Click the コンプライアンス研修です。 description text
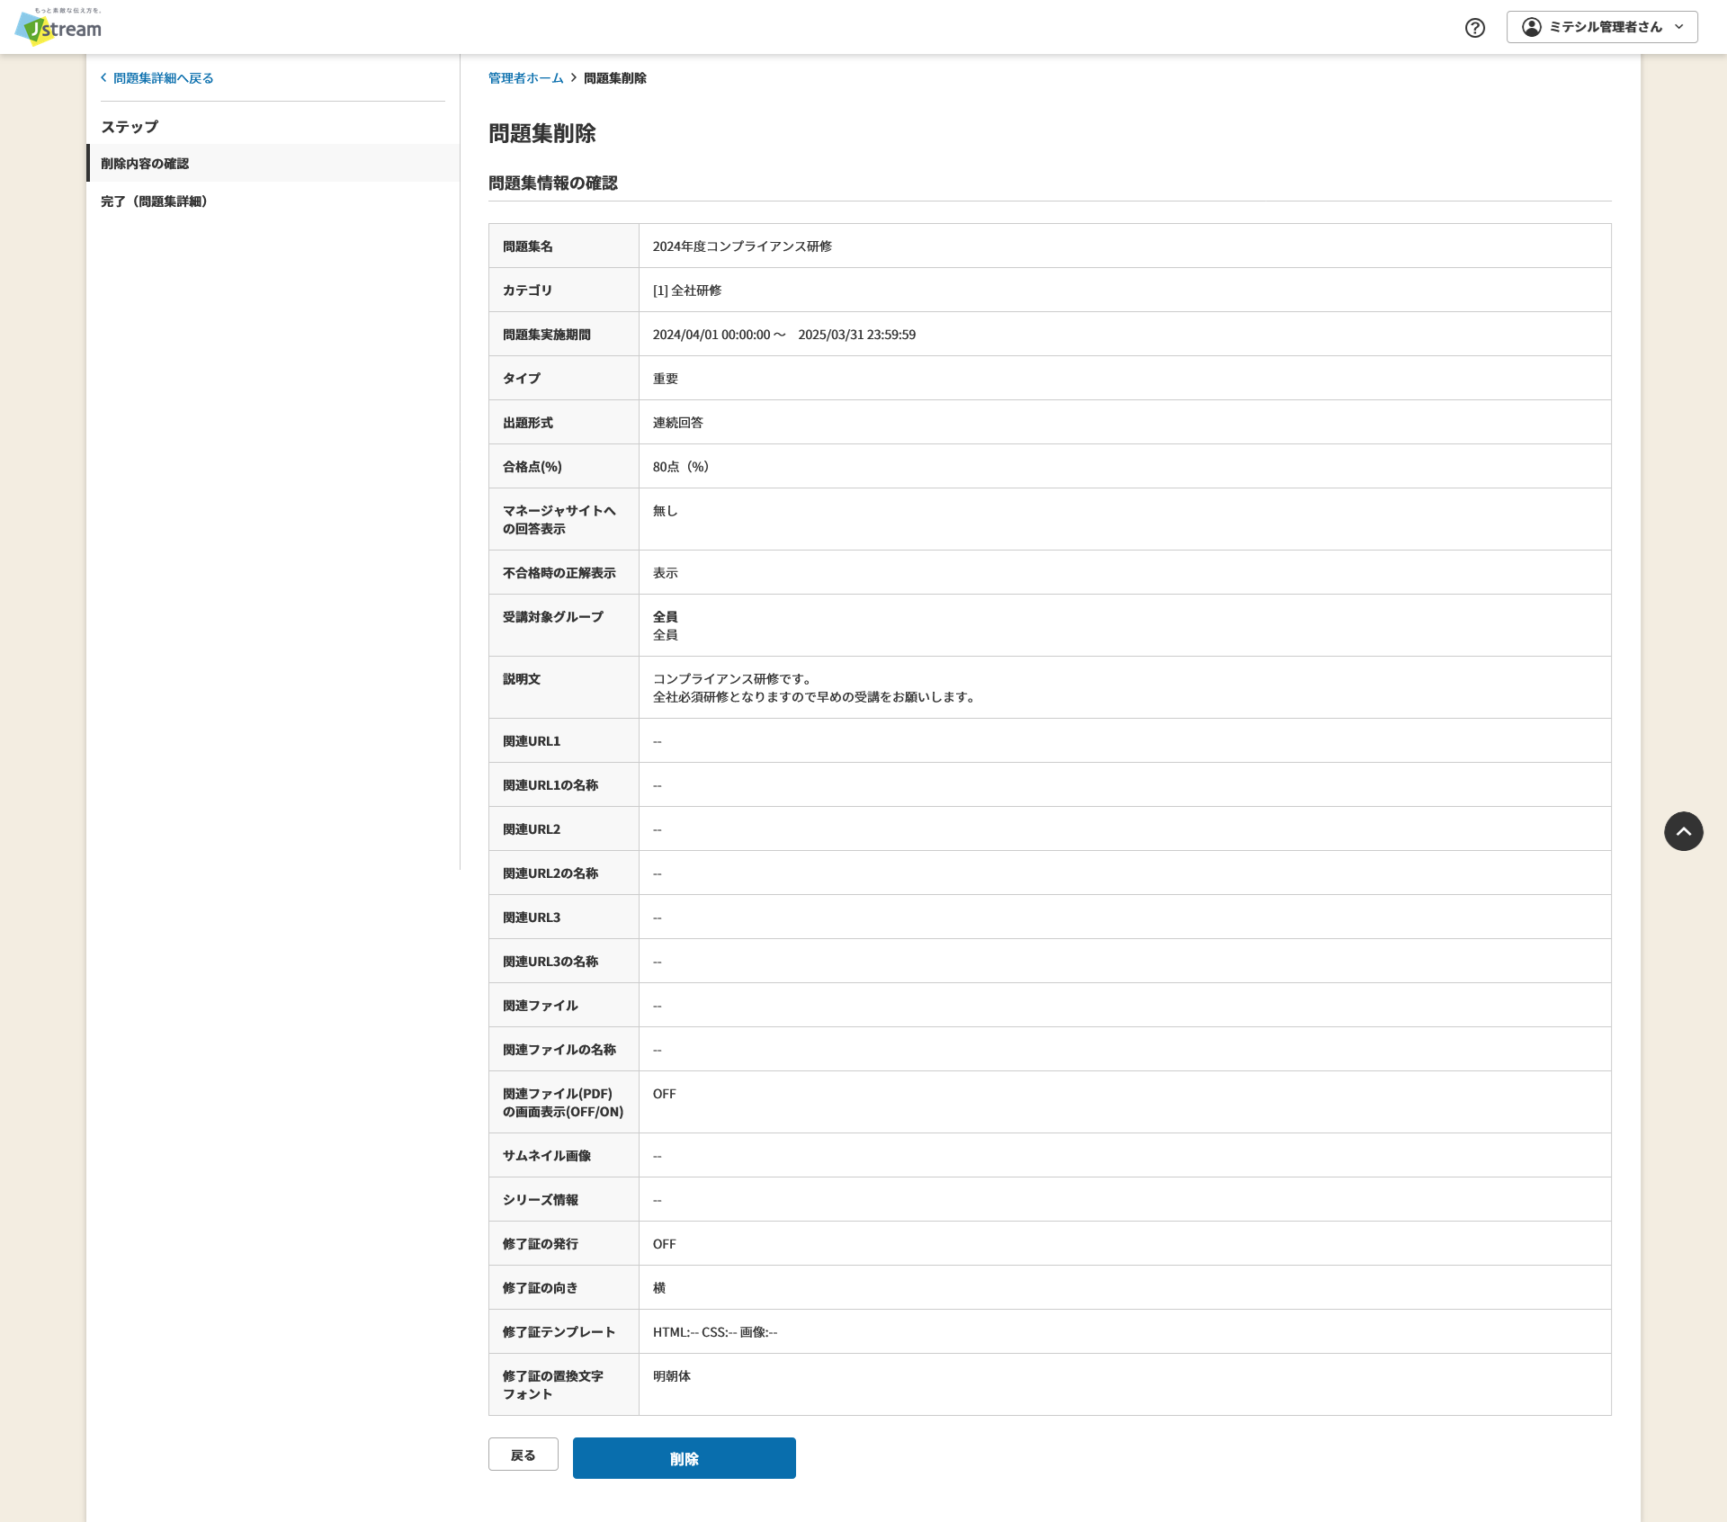 coord(734,679)
